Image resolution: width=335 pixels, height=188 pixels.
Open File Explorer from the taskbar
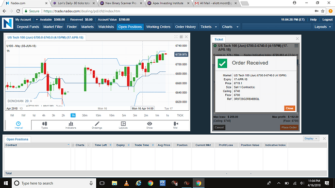114,183
